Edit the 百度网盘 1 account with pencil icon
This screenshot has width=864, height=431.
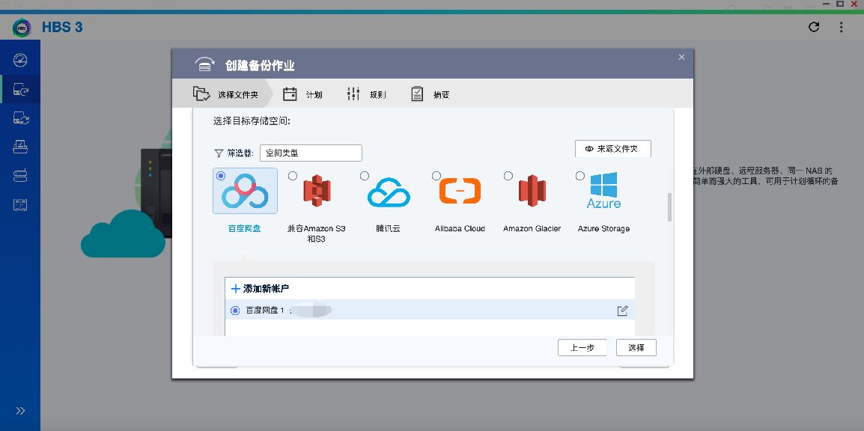[622, 311]
